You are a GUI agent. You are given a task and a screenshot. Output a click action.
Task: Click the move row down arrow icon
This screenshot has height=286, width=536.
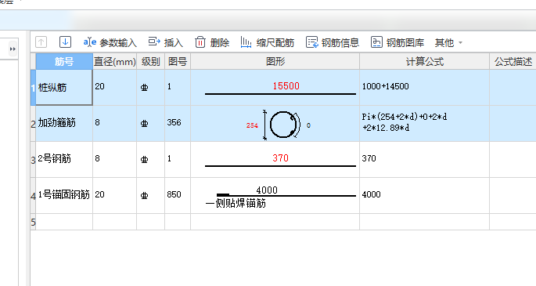pos(65,42)
